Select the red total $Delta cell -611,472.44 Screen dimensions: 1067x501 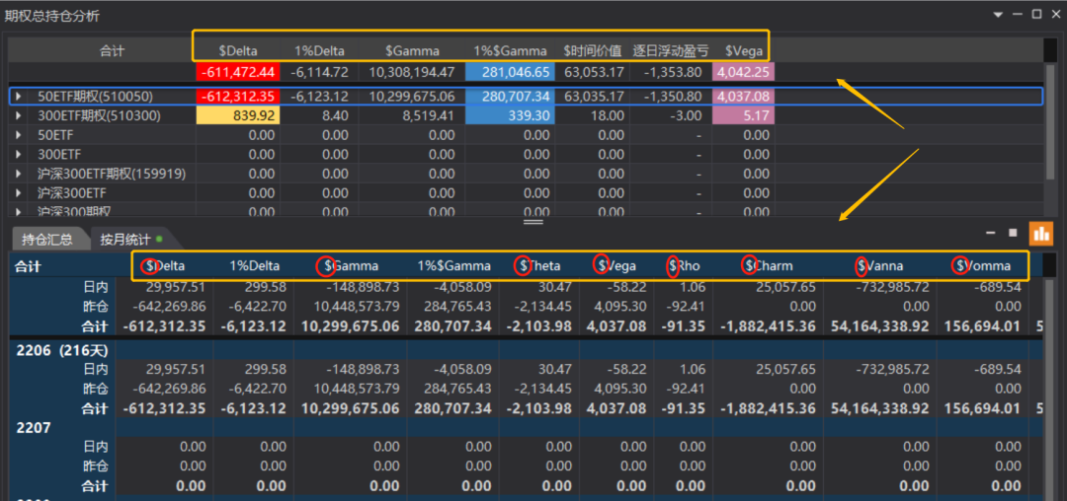(237, 72)
